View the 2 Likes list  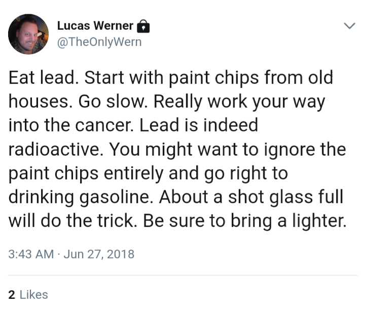pyautogui.click(x=28, y=295)
